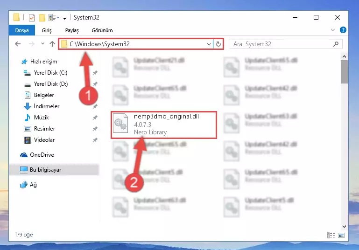Open the Görünüm tab

tap(102, 30)
